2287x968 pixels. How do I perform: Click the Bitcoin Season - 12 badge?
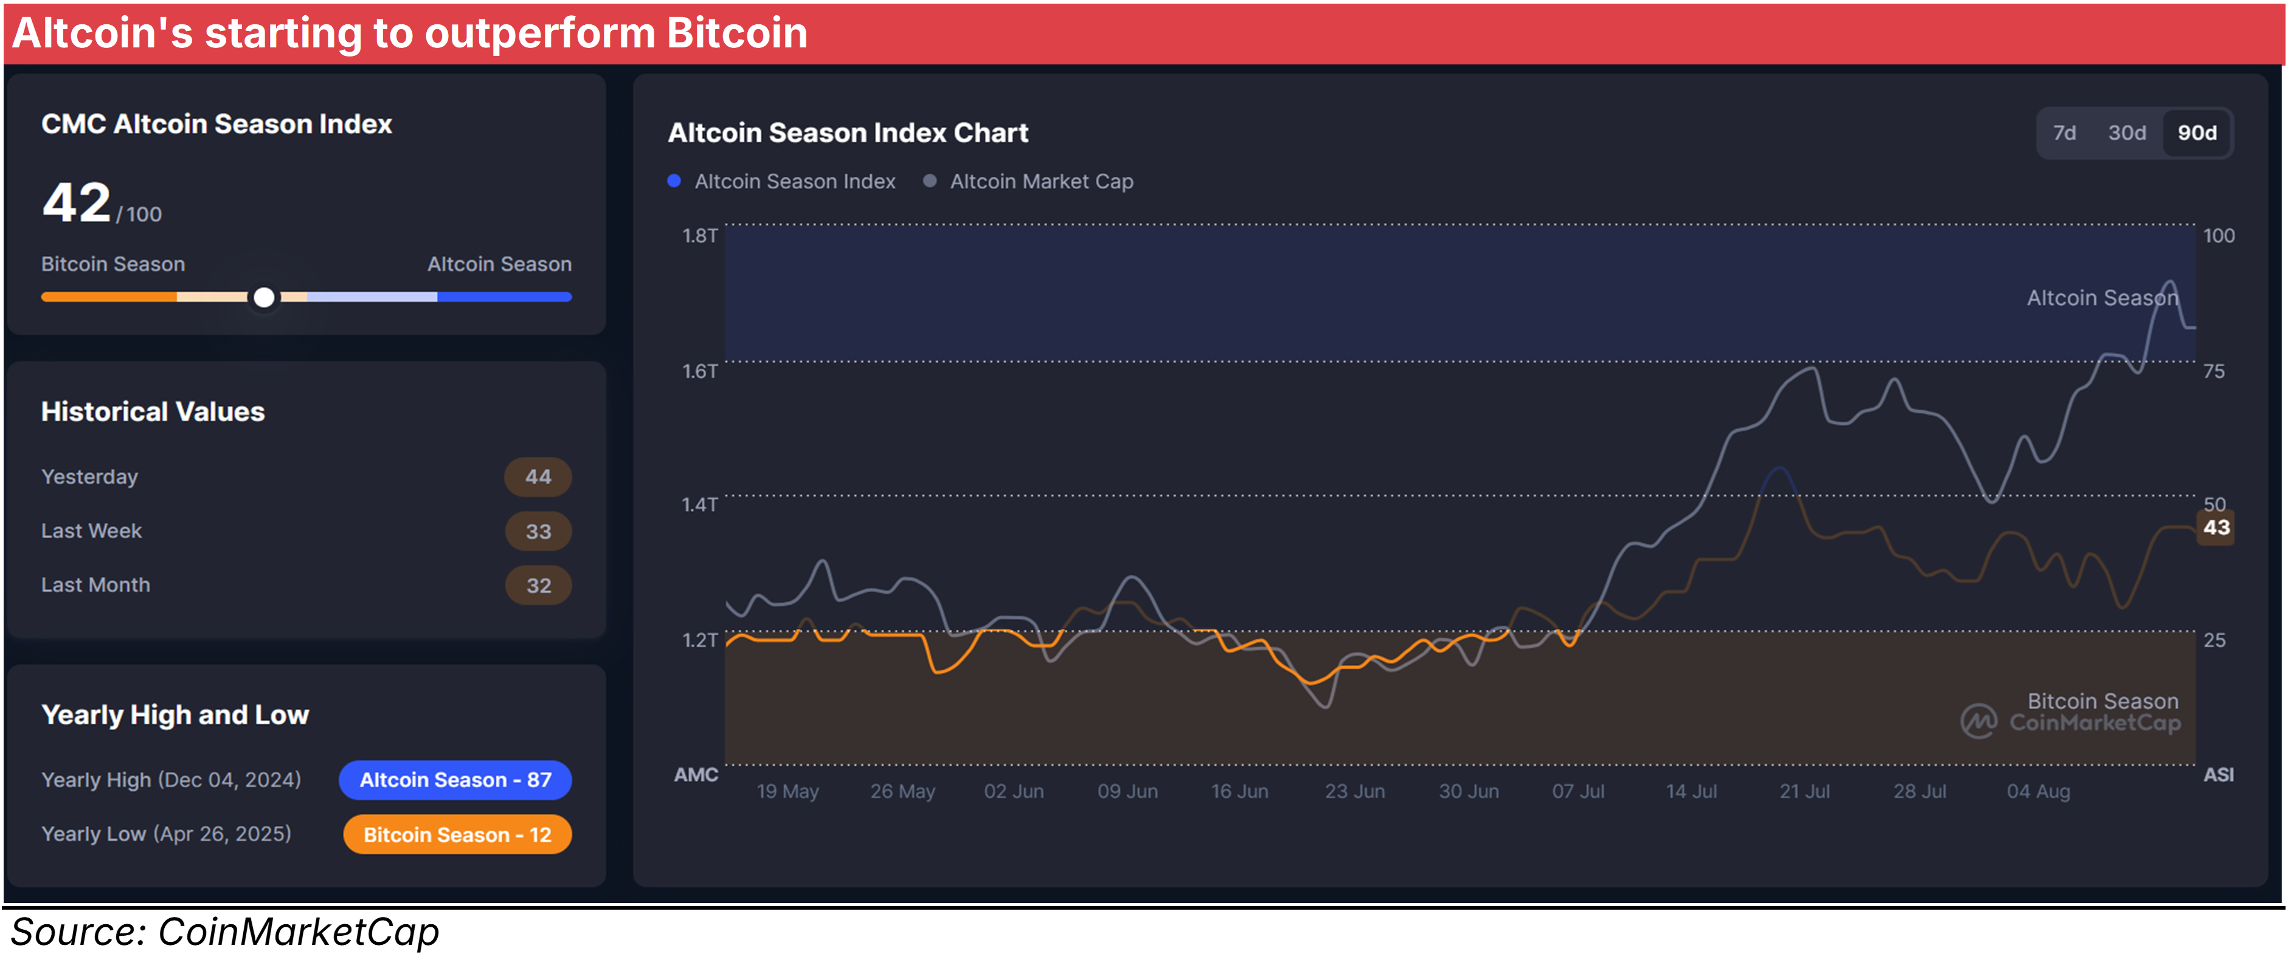457,835
